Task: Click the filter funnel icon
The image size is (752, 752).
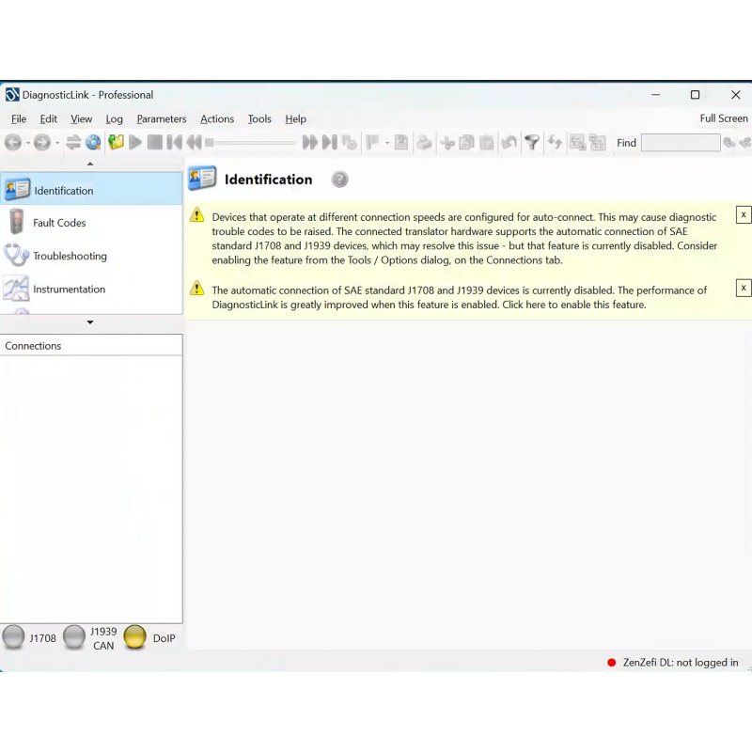Action: (532, 143)
